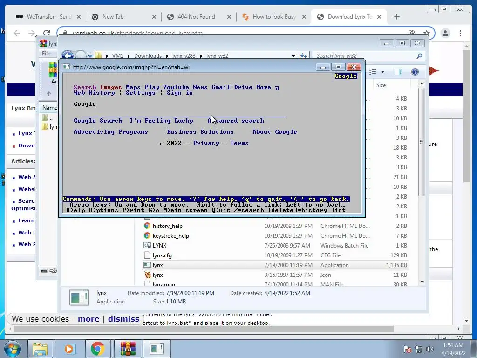Open the Chrome share page icon

(x=412, y=33)
